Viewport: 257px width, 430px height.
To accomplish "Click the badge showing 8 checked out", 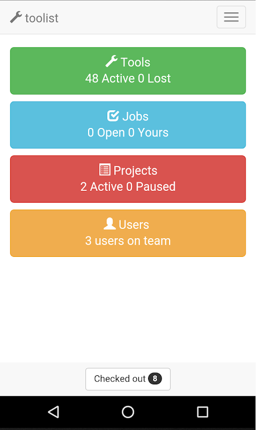I will [156, 379].
